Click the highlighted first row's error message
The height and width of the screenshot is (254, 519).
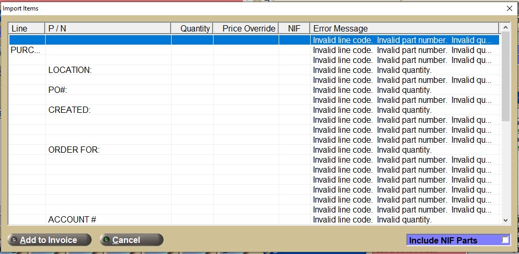tap(402, 40)
